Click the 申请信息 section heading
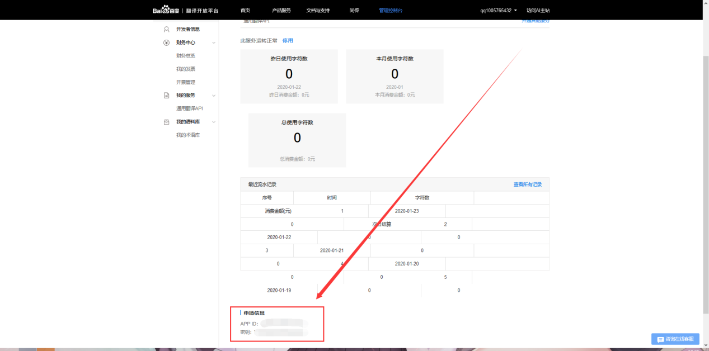709x351 pixels. pyautogui.click(x=254, y=313)
